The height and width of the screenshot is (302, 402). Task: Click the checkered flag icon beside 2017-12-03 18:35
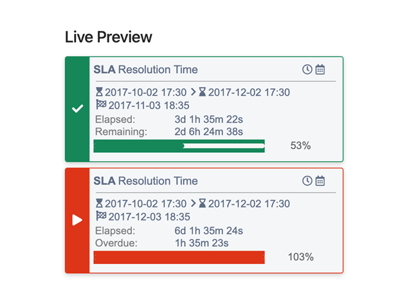pos(100,217)
